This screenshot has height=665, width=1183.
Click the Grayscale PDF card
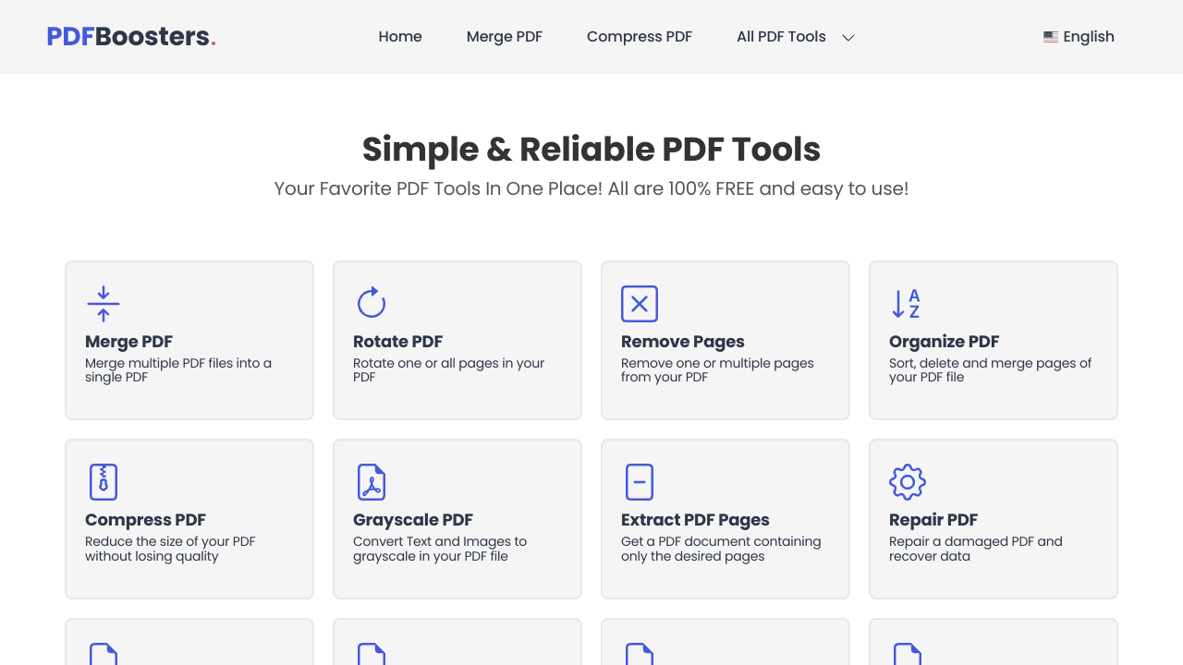click(x=457, y=518)
